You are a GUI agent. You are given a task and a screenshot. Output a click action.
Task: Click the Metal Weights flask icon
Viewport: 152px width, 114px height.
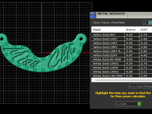click(93, 15)
